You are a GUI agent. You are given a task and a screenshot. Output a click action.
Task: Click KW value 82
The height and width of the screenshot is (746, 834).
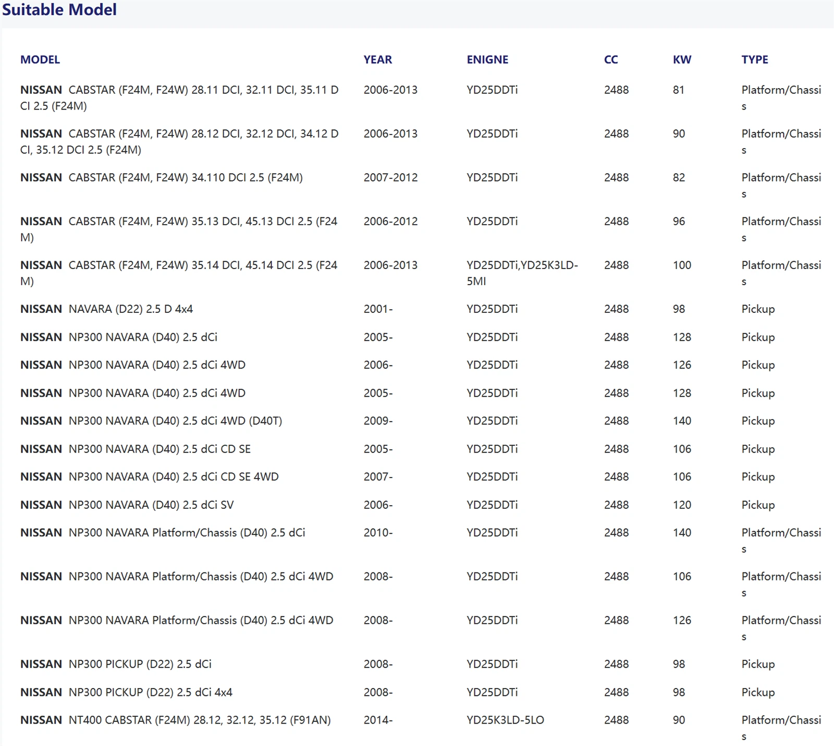click(x=679, y=177)
